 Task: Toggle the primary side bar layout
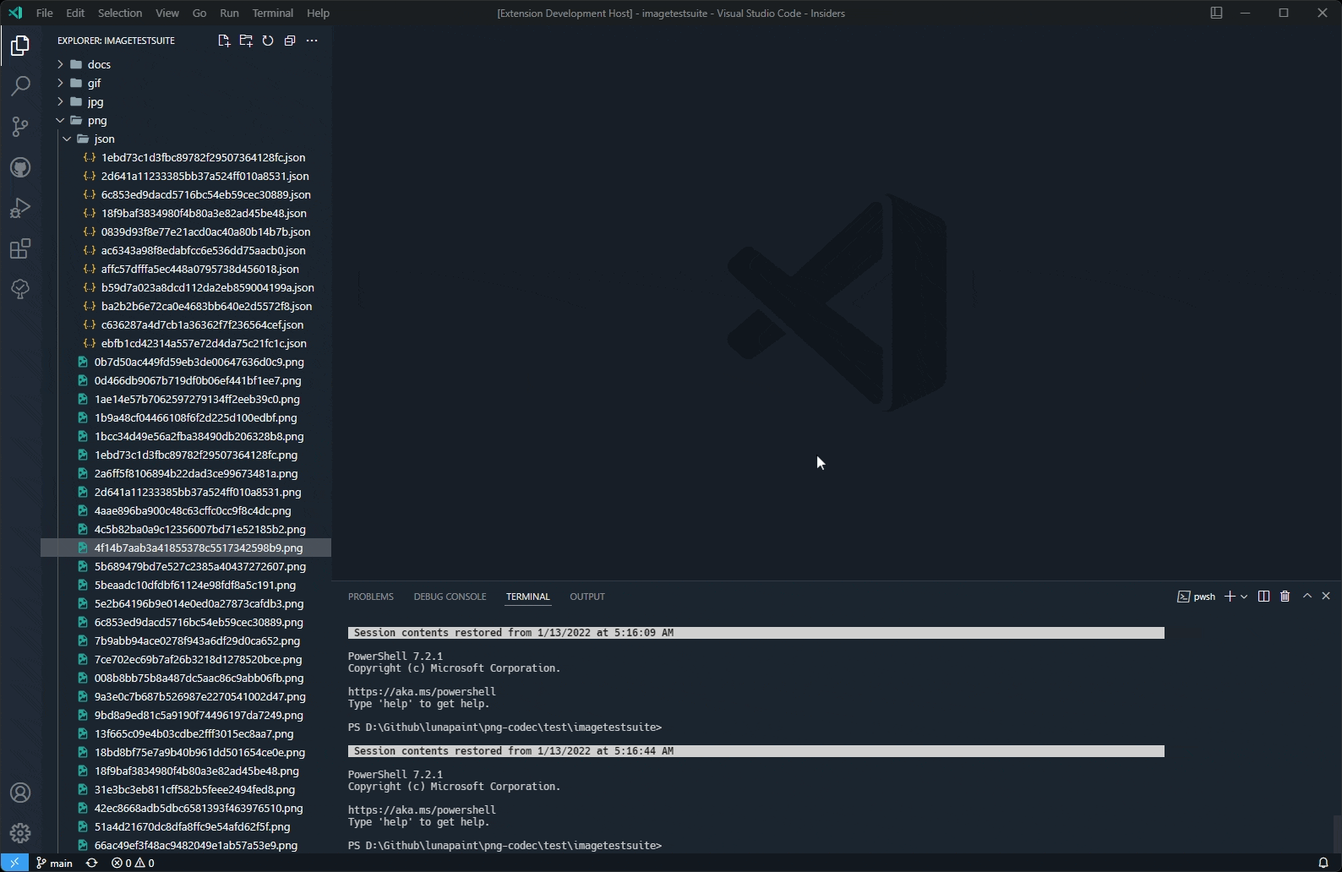pyautogui.click(x=1216, y=13)
